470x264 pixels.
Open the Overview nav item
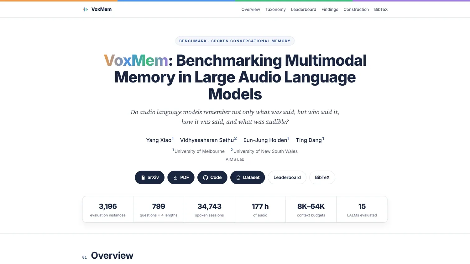251,9
